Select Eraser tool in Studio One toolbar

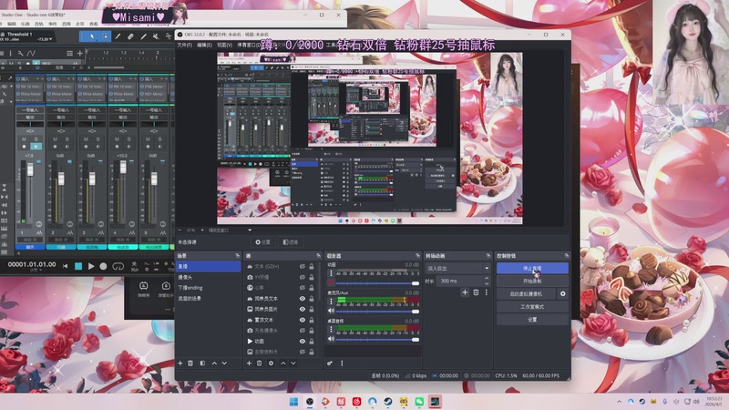(130, 36)
